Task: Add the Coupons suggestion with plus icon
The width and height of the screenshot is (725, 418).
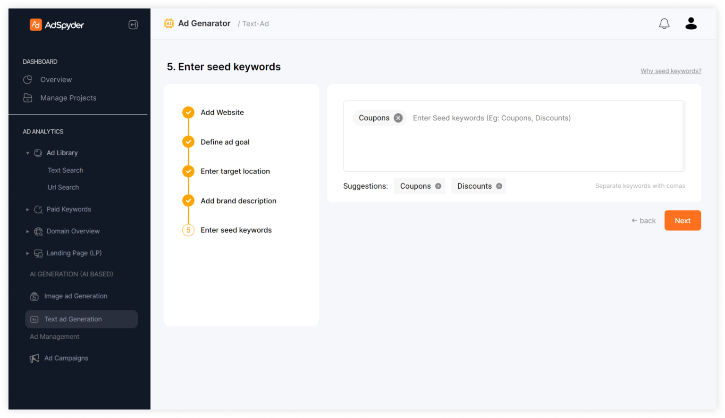Action: [x=438, y=186]
